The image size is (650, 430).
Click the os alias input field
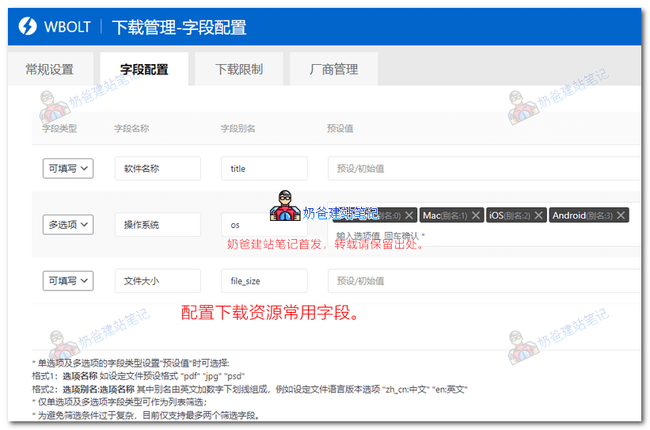264,224
